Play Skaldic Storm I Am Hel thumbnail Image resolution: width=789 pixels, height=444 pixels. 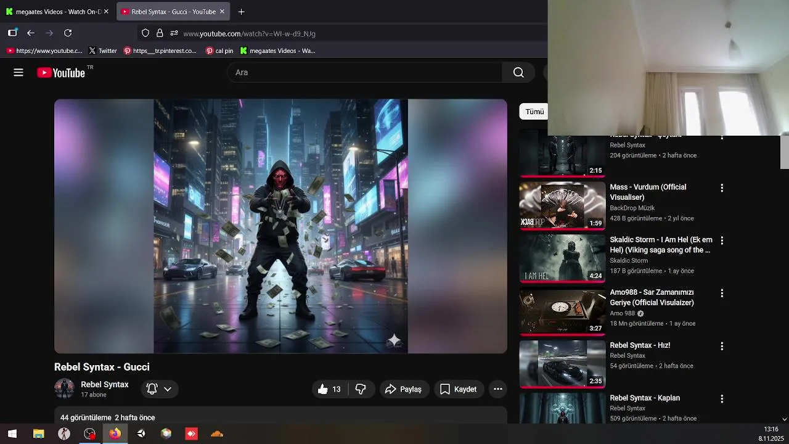pos(562,258)
